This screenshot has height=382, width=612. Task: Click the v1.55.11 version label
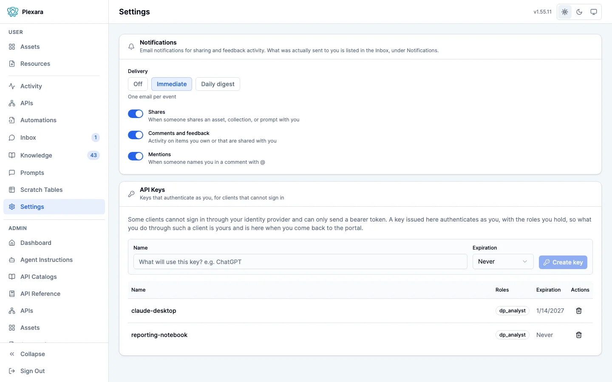tap(543, 12)
